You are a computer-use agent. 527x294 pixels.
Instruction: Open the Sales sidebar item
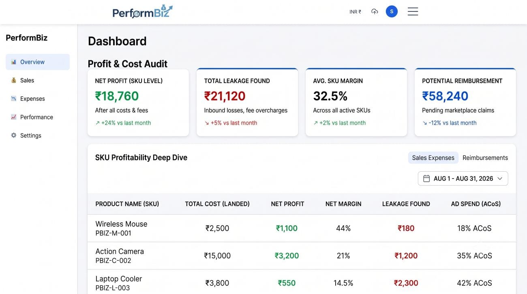coord(38,80)
